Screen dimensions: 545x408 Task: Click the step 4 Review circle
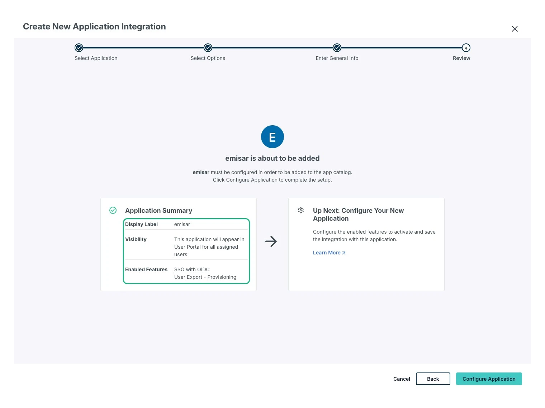point(466,48)
